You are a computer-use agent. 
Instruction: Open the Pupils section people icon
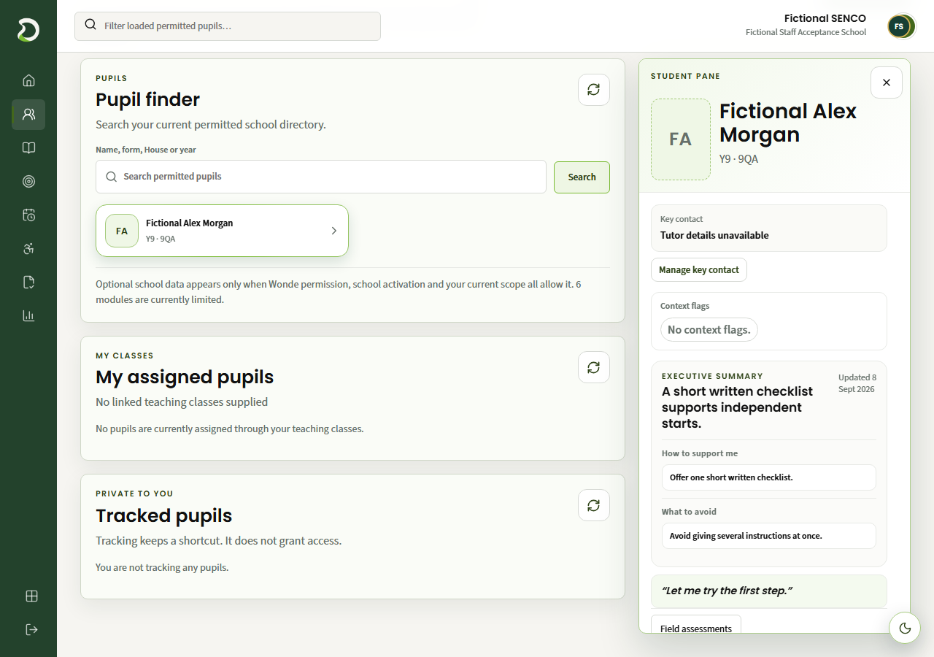pos(28,114)
